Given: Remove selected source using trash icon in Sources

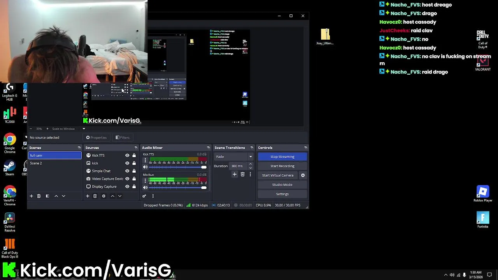Looking at the screenshot, I should [x=95, y=196].
